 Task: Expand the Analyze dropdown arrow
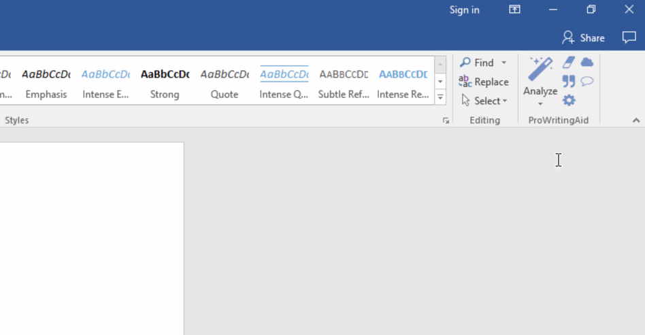coord(540,103)
